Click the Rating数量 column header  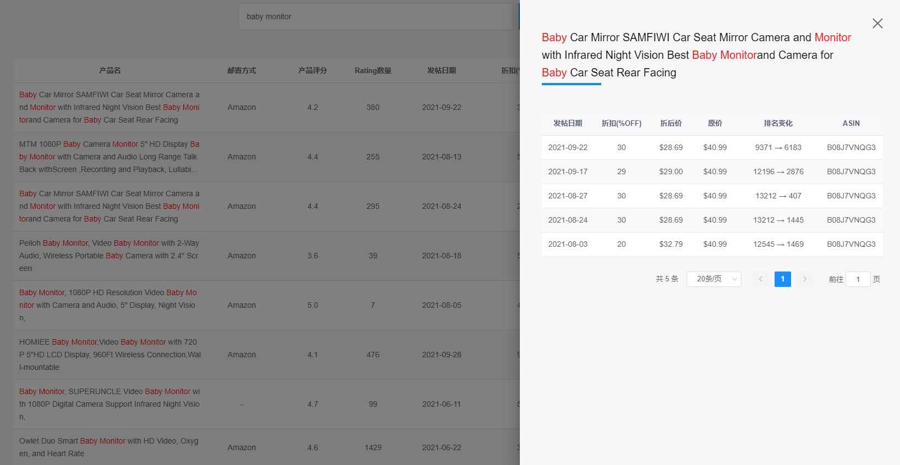(373, 70)
